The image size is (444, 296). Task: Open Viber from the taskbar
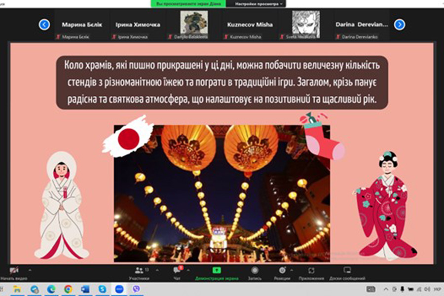coord(136,289)
